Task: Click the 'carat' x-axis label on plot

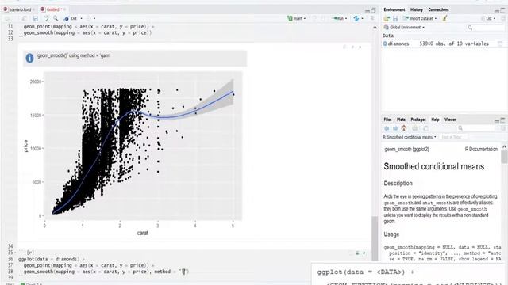Action: [x=143, y=233]
